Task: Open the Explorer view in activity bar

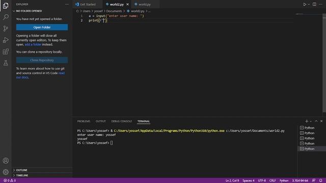Action: (x=6, y=6)
